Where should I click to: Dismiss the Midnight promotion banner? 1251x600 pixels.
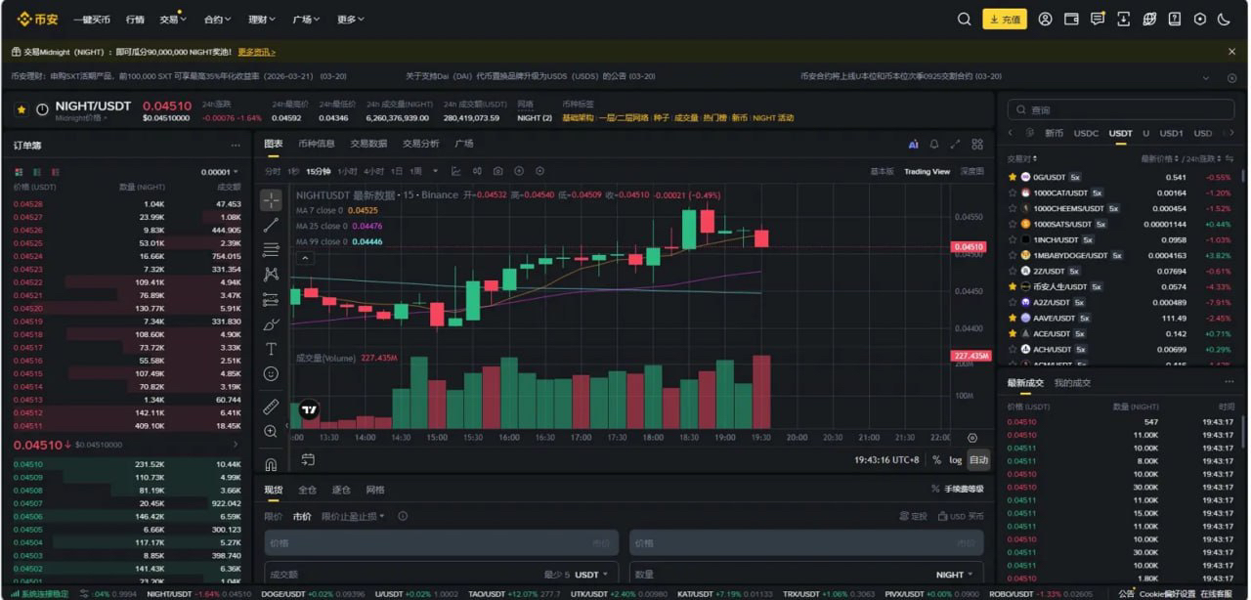[x=1231, y=52]
